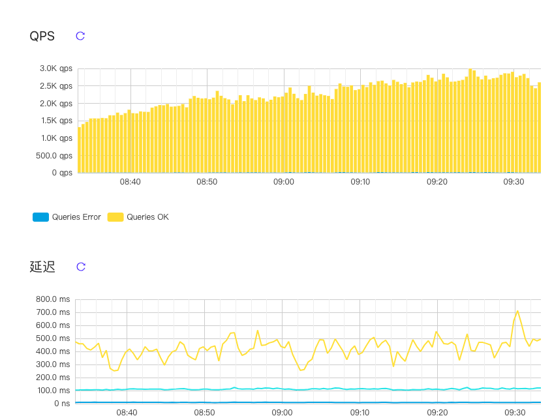Image resolution: width=552 pixels, height=416 pixels.
Task: Click the 2.5K qps axis label
Action: click(56, 86)
